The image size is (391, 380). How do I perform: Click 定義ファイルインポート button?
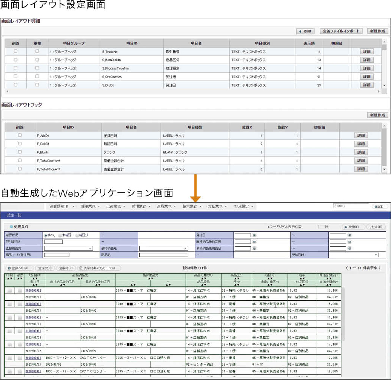pyautogui.click(x=342, y=31)
